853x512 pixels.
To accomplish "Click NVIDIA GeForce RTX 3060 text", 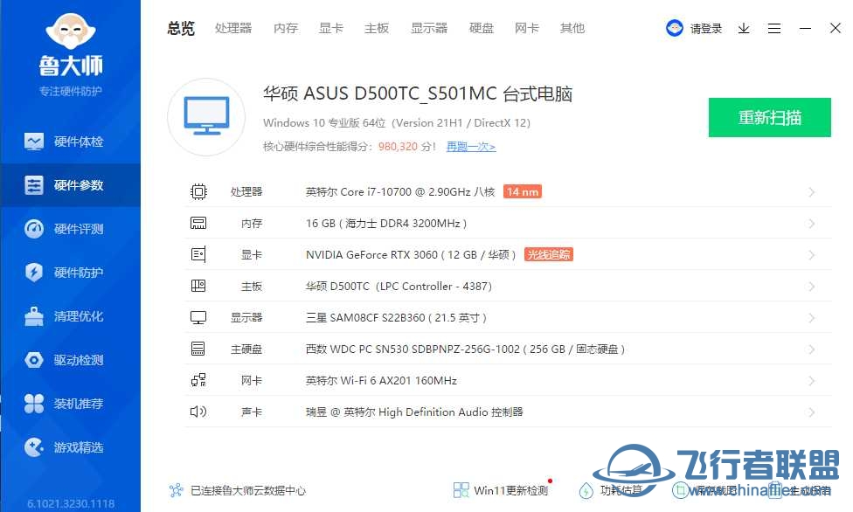I will [411, 254].
